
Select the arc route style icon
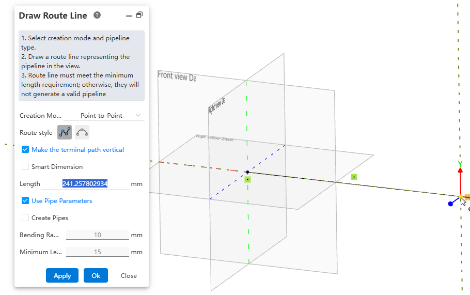(82, 133)
